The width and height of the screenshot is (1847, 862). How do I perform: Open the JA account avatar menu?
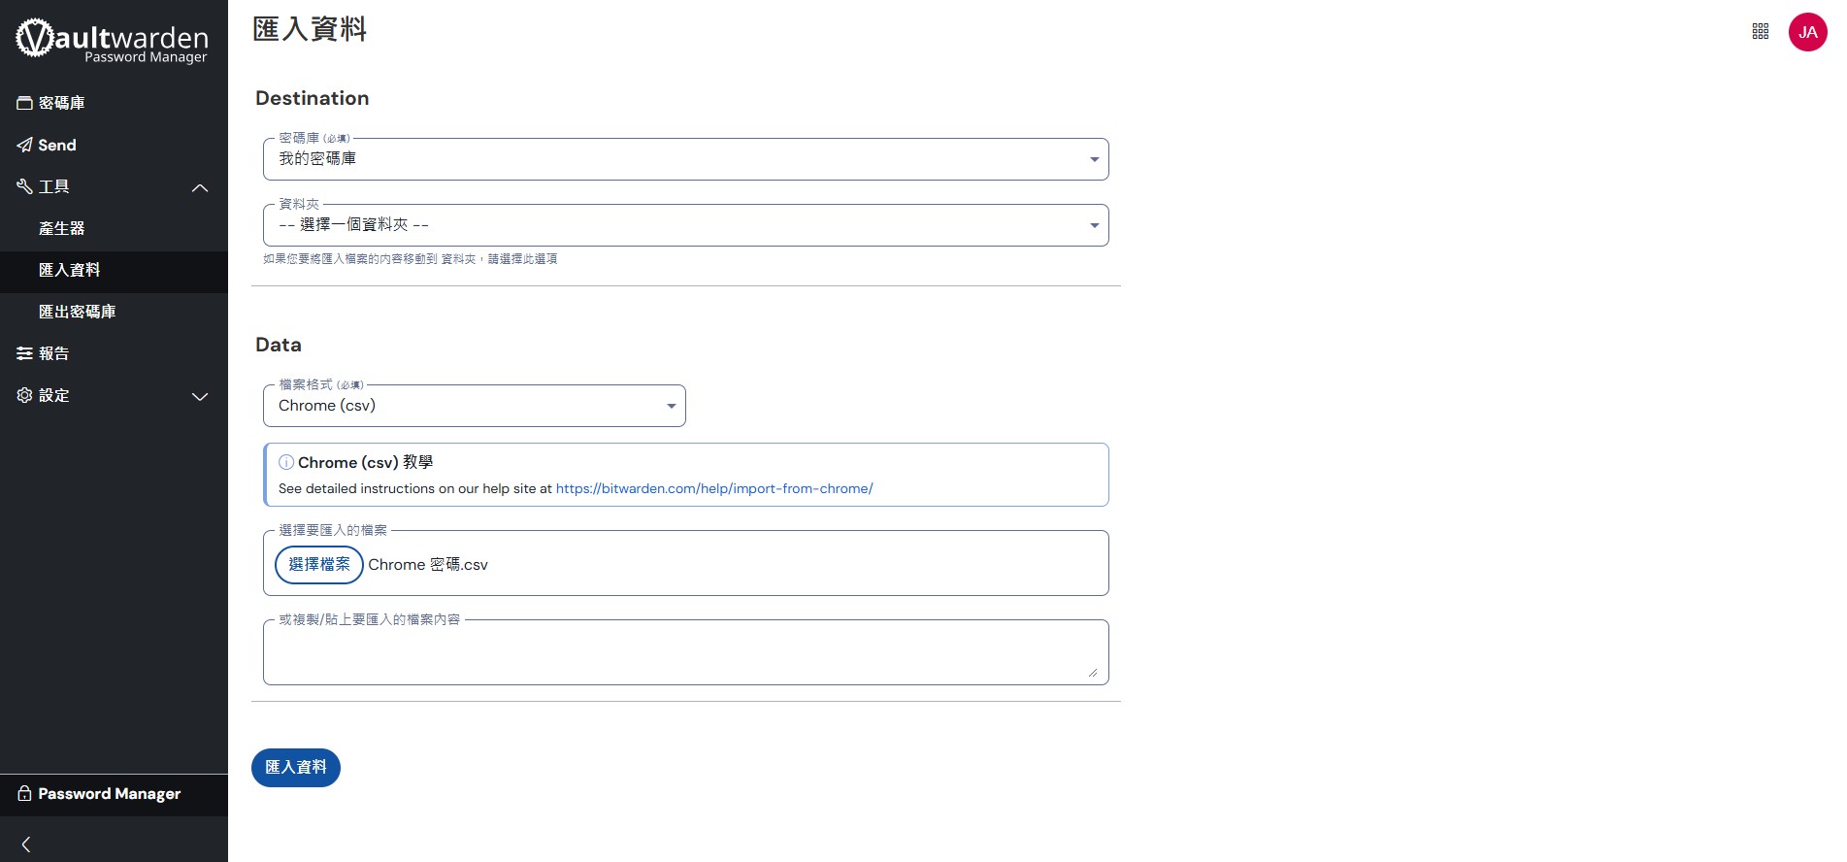[x=1807, y=32]
